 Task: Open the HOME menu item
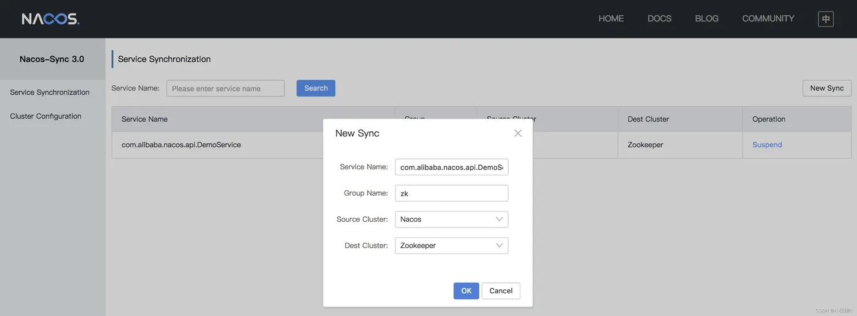click(611, 19)
